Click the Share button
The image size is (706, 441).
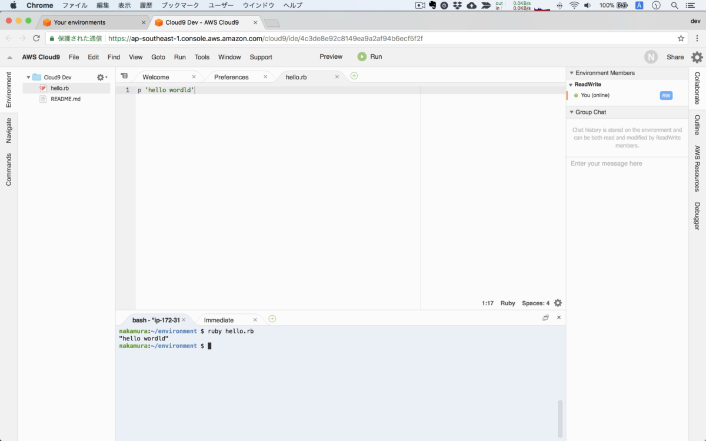point(675,57)
